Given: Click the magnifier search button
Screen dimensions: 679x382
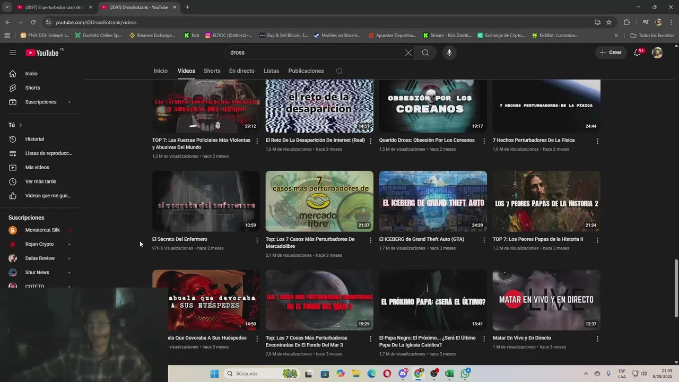Looking at the screenshot, I should click(425, 53).
